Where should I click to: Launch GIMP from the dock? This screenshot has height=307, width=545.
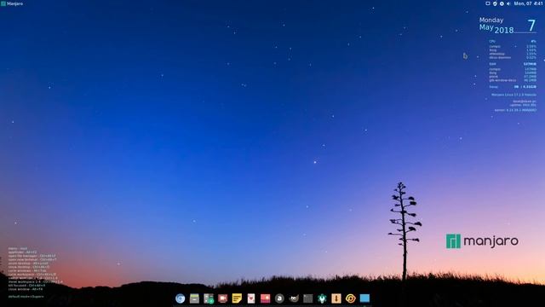coord(294,298)
